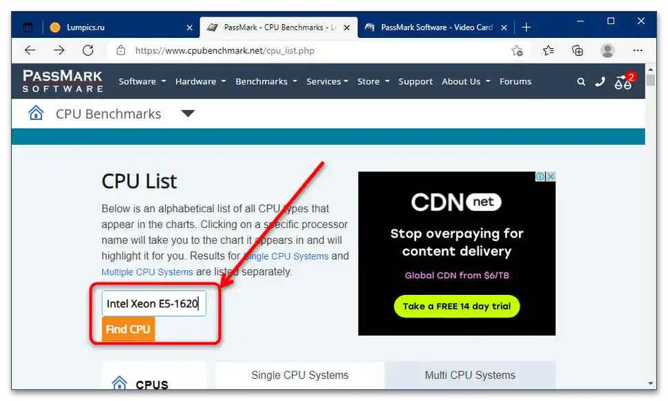
Task: Reload the page with the refresh icon
Action: (88, 50)
